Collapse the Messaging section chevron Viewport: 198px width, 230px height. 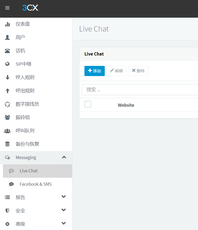(64, 157)
